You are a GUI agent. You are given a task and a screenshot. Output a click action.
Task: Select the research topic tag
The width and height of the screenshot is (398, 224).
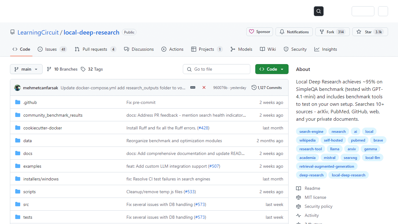[339, 132]
